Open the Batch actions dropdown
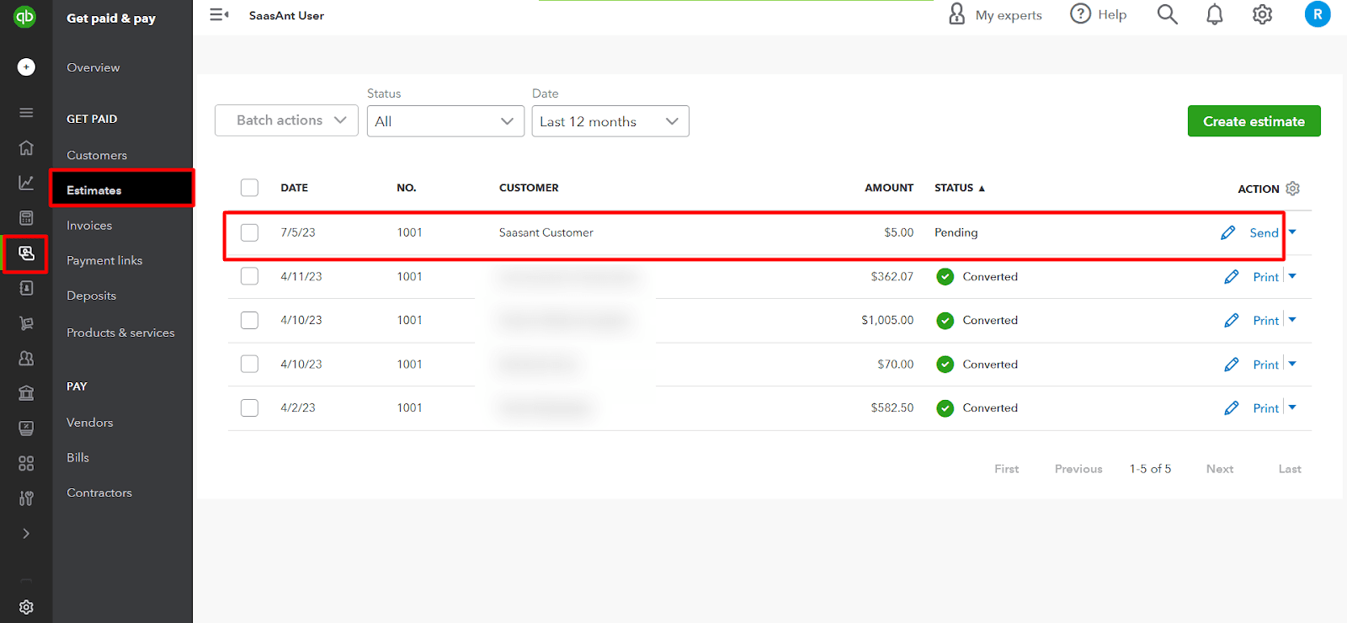The width and height of the screenshot is (1347, 623). tap(286, 120)
